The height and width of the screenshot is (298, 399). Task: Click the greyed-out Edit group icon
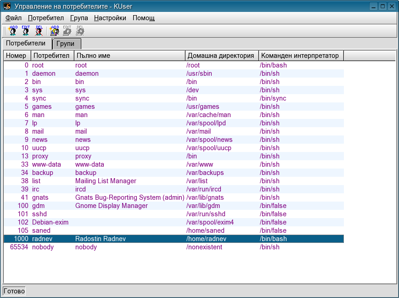(67, 31)
